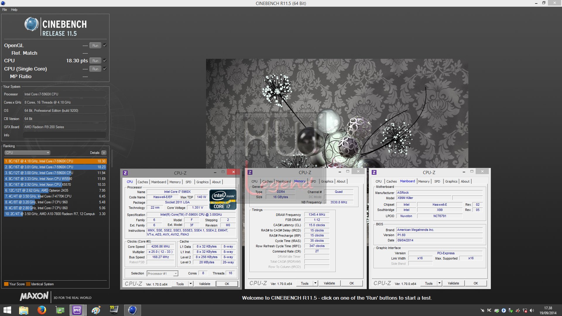
Task: Click the printer with green check tray icon
Action: (x=497, y=310)
